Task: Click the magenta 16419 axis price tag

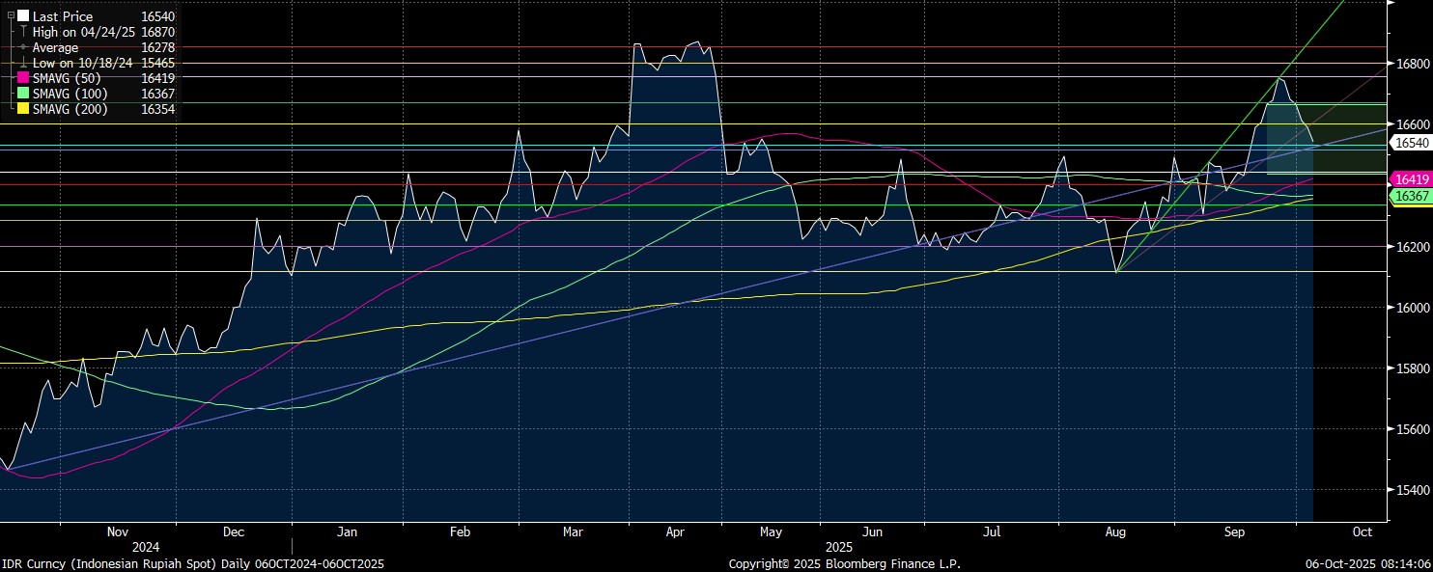Action: (x=1410, y=179)
